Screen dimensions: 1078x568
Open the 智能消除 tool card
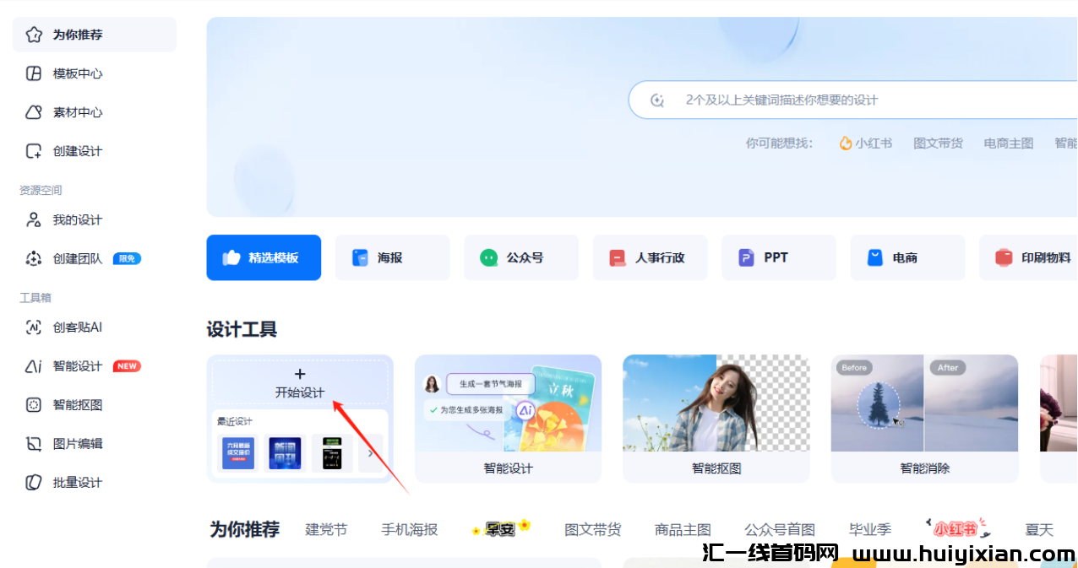925,419
